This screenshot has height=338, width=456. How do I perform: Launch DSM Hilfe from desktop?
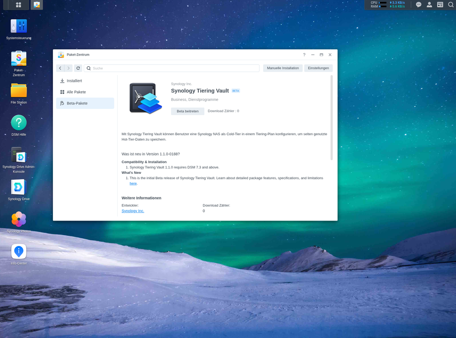pos(19,123)
